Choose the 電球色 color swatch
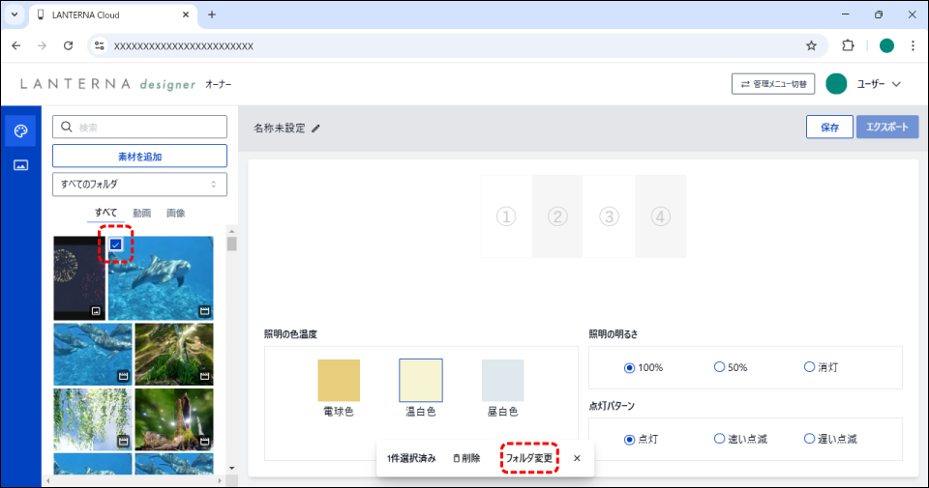 [339, 381]
